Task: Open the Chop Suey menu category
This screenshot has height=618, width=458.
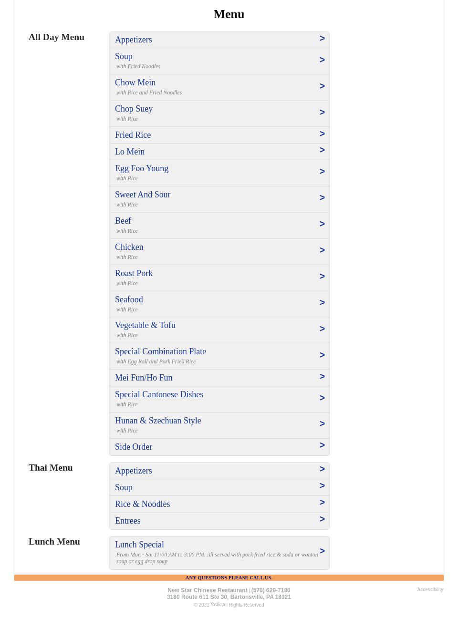Action: 134,109
